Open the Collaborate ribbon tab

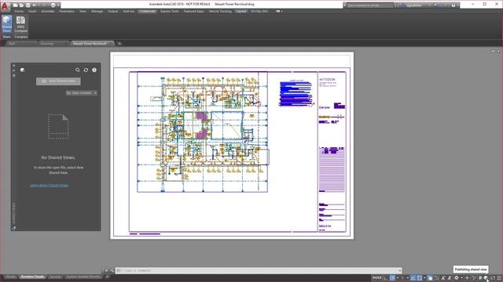pos(147,11)
